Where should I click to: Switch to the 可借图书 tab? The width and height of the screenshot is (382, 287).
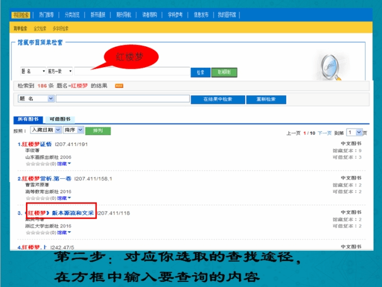tap(60, 119)
